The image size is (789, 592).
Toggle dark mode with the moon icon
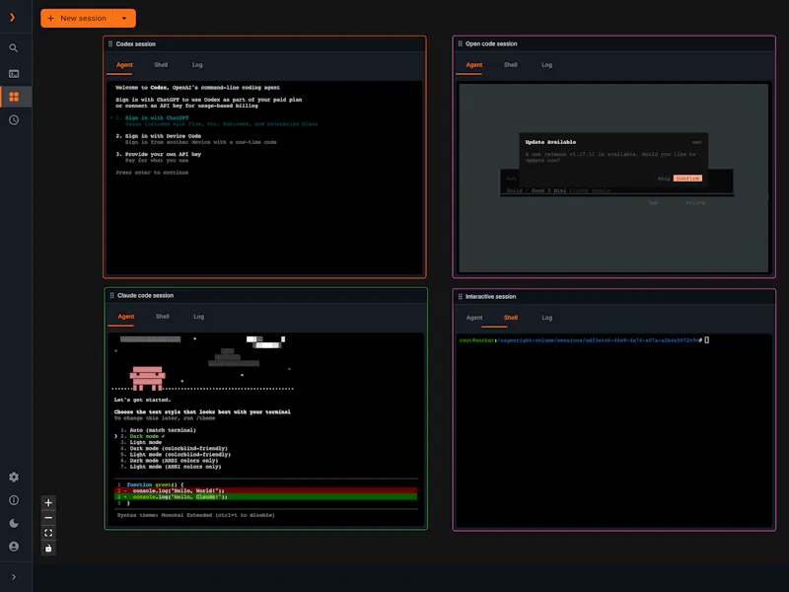tap(14, 524)
